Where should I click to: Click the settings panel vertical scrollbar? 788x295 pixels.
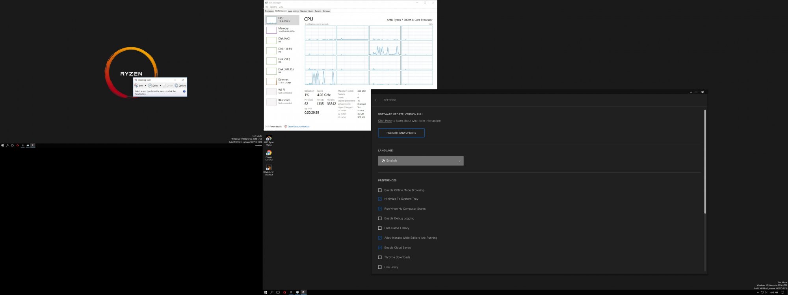click(x=704, y=161)
